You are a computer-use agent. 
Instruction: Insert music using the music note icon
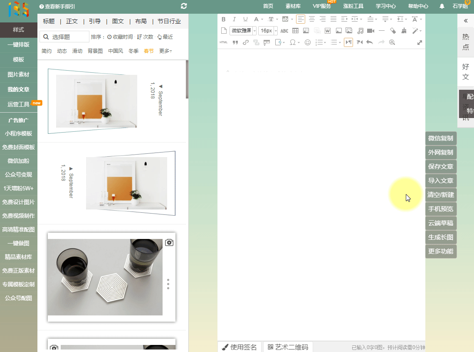click(x=360, y=31)
